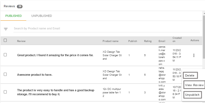This screenshot has width=205, height=103.
Task: Click Unpublish in the actions menu
Action: pos(192,95)
